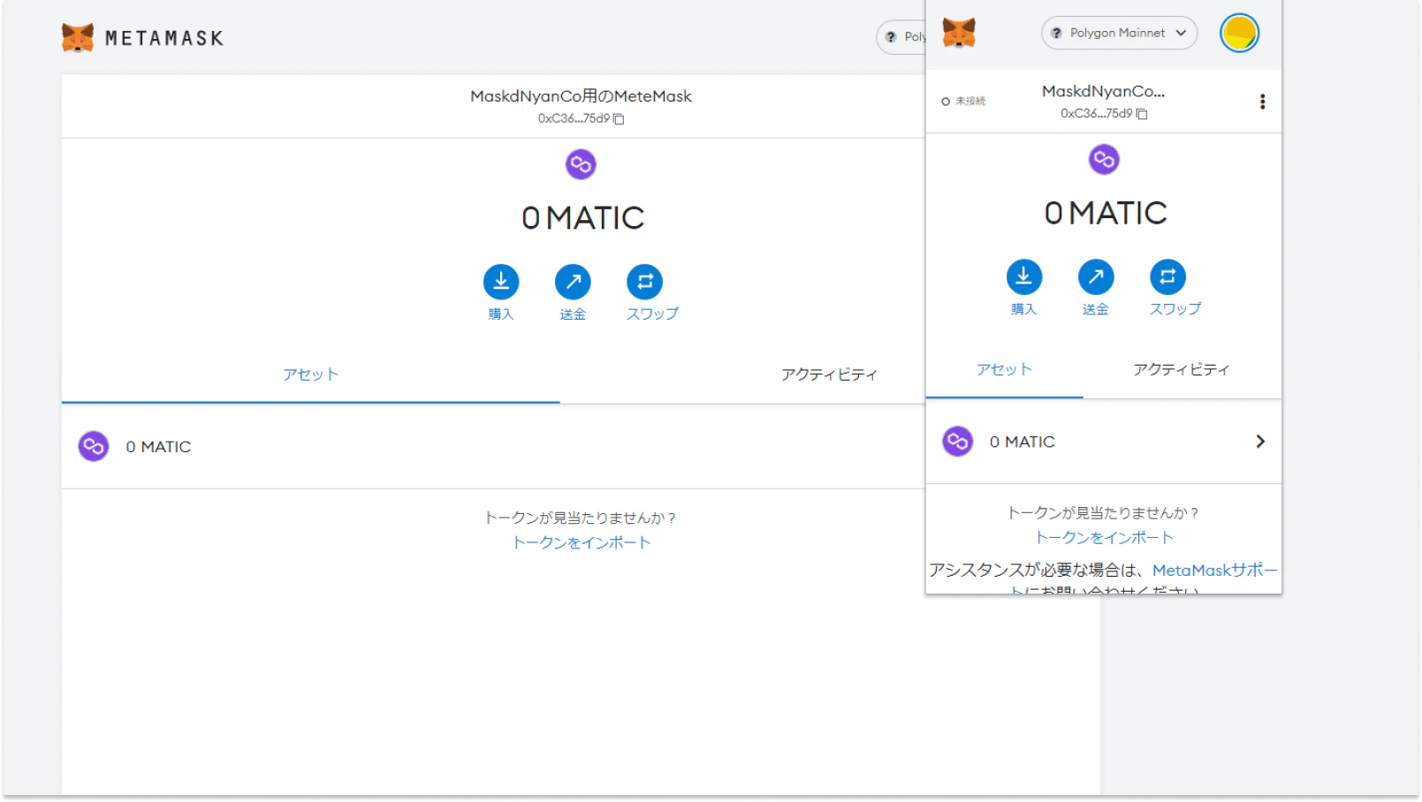Viewport: 1422px width, 802px height.
Task: Open the MetaMaskサポート link in popup
Action: point(1214,571)
